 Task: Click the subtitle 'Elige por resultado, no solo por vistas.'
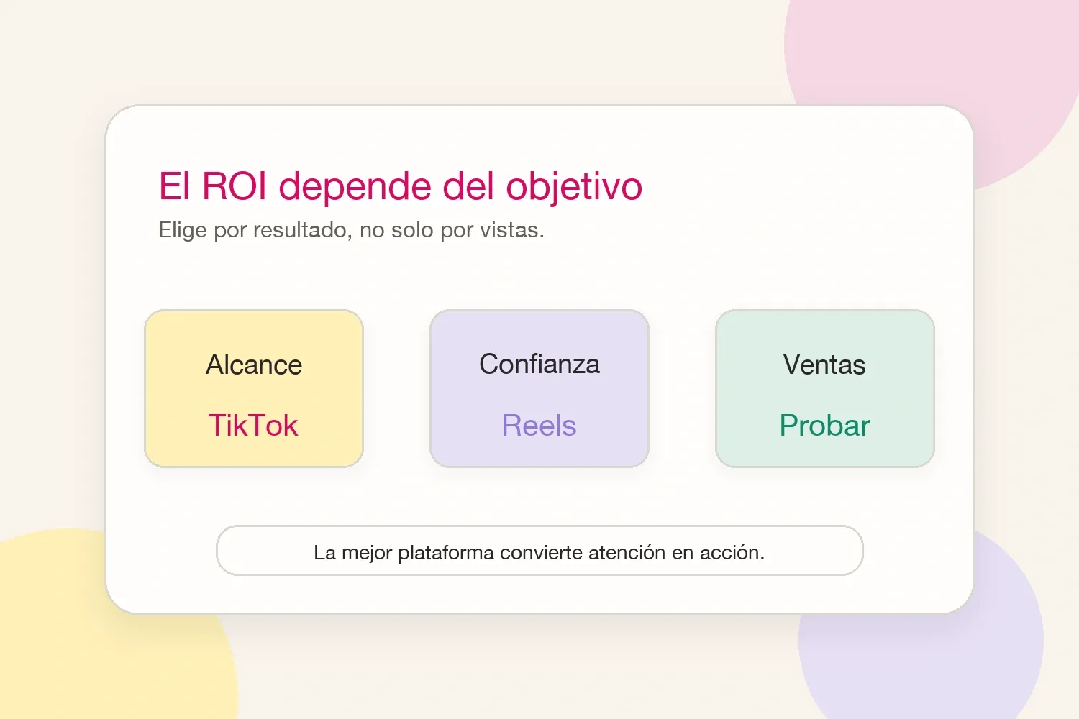(x=351, y=230)
